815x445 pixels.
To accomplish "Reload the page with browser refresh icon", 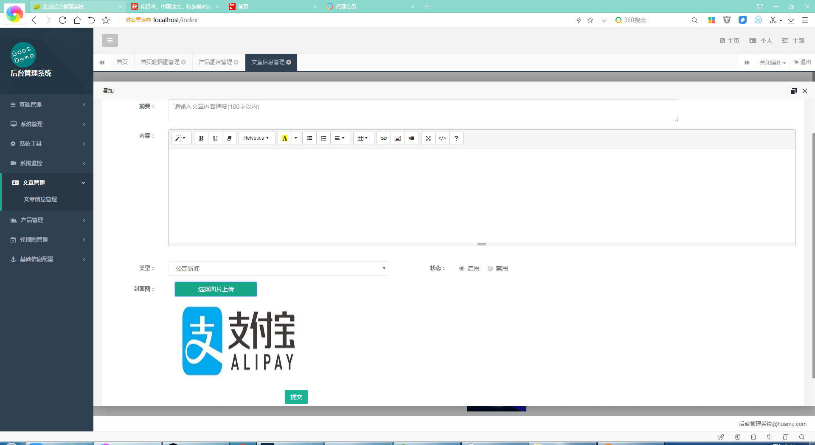I will pyautogui.click(x=63, y=20).
